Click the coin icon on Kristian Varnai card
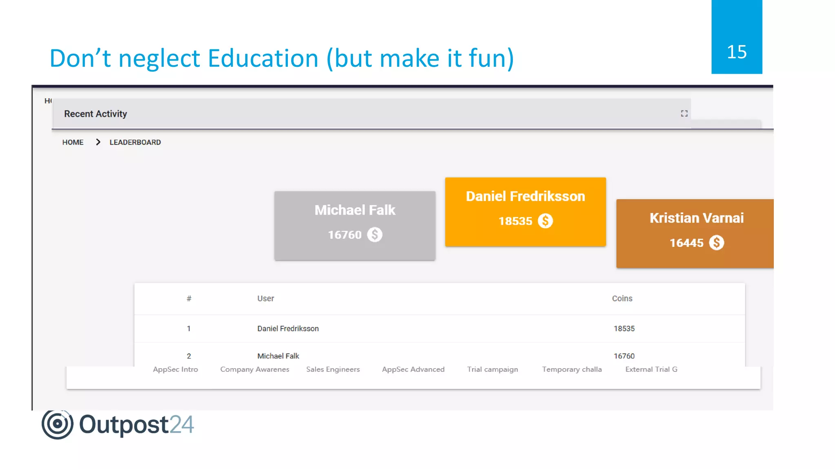 (x=716, y=243)
